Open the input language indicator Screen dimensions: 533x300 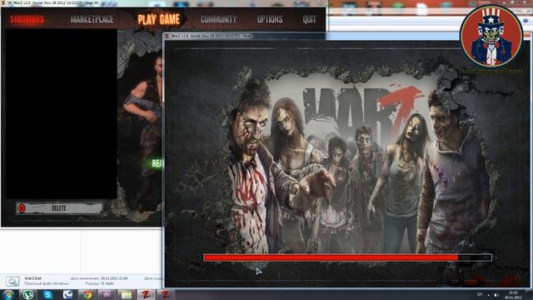(x=480, y=294)
